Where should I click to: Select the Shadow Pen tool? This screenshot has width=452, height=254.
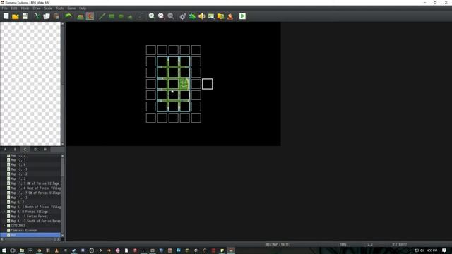[x=140, y=16]
